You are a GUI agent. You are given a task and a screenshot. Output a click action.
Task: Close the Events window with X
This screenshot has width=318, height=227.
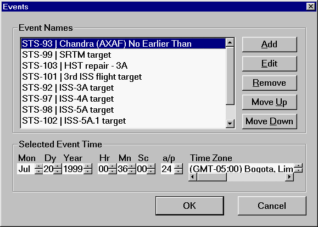pos(311,7)
